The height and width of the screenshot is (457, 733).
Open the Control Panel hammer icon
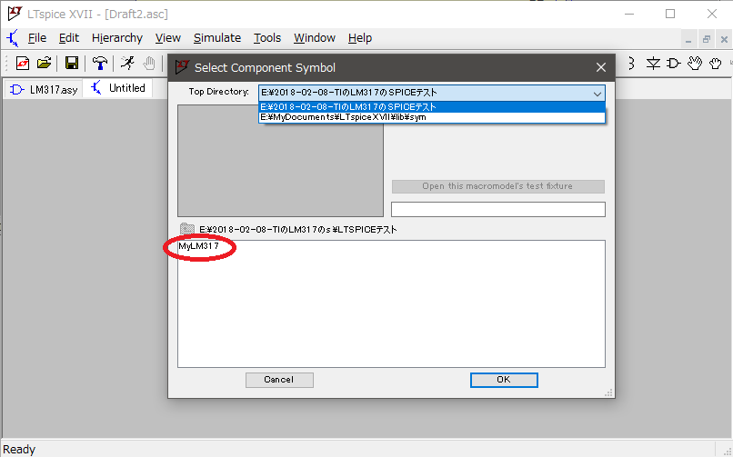pyautogui.click(x=99, y=63)
